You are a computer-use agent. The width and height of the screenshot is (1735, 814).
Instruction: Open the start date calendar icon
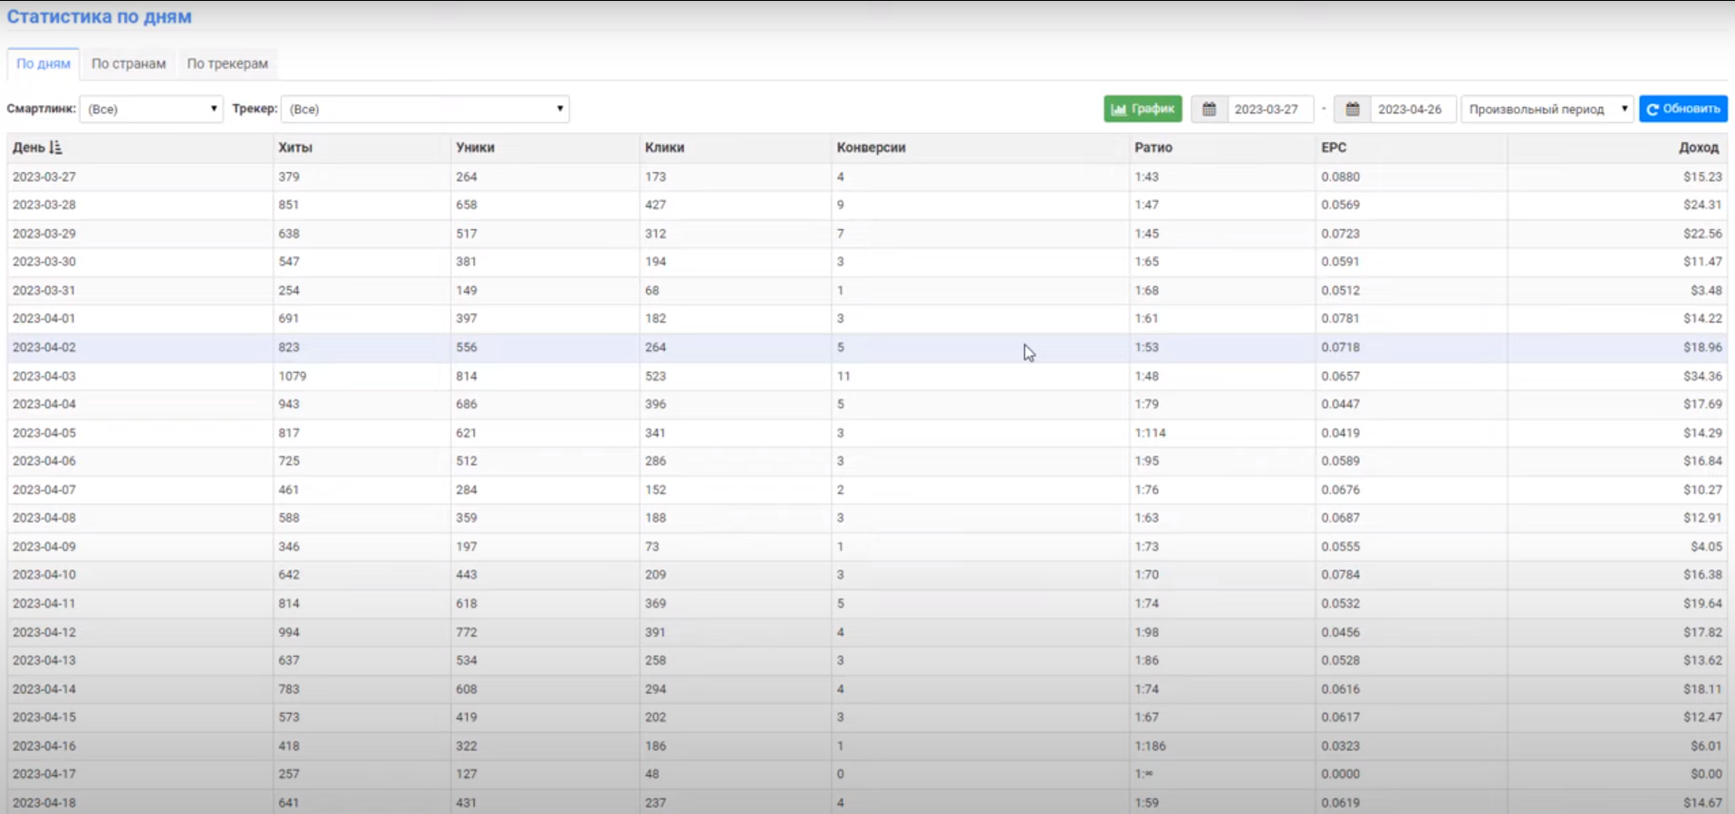[x=1209, y=109]
